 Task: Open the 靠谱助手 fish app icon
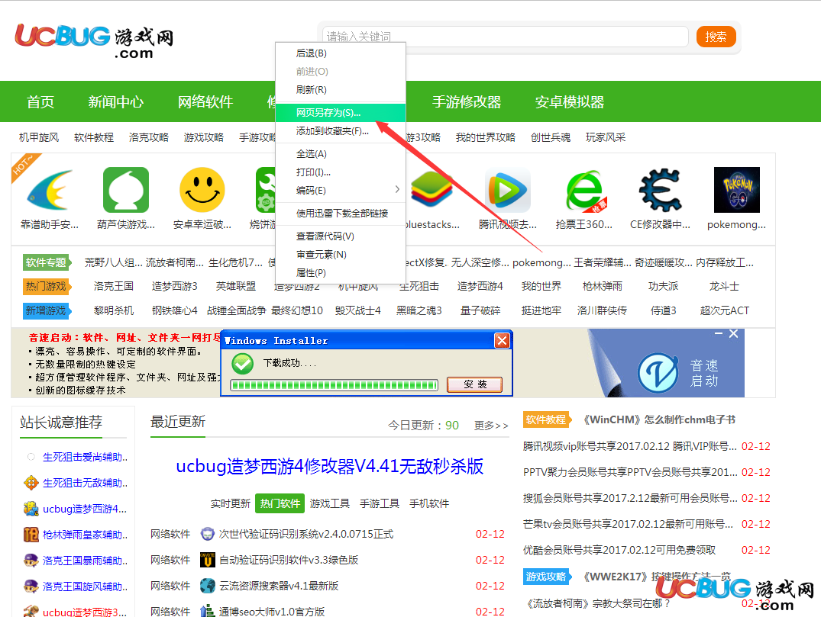click(50, 190)
